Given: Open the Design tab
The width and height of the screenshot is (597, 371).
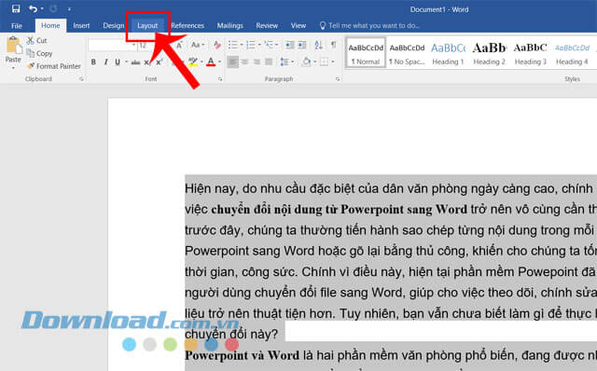Looking at the screenshot, I should [114, 25].
